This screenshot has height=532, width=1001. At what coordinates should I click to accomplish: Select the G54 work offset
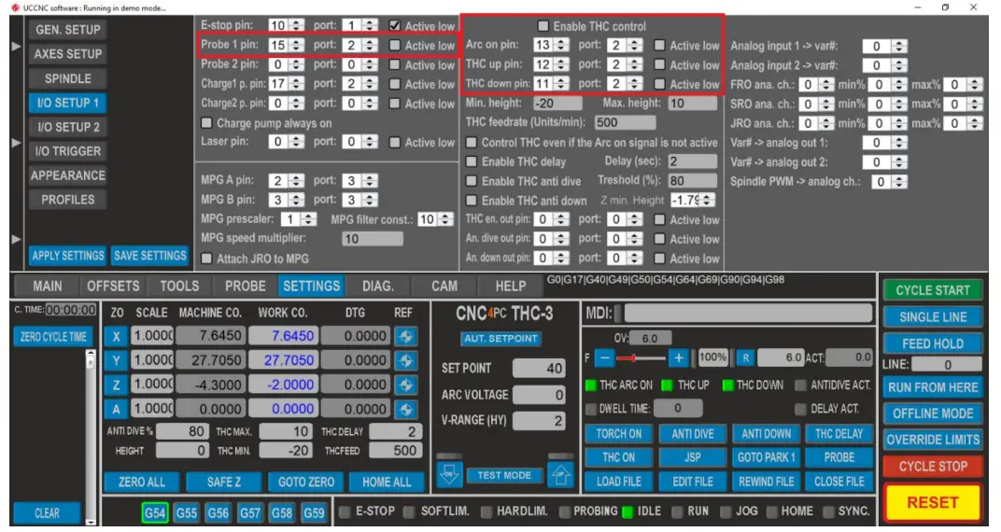[x=154, y=512]
